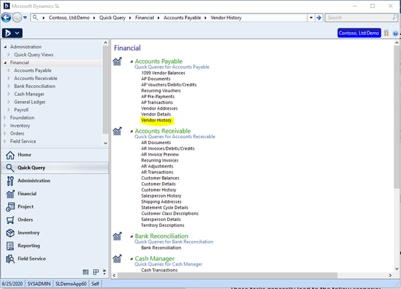Open the AR Invoice Preview query
Image resolution: width=401 pixels, height=289 pixels.
(160, 154)
